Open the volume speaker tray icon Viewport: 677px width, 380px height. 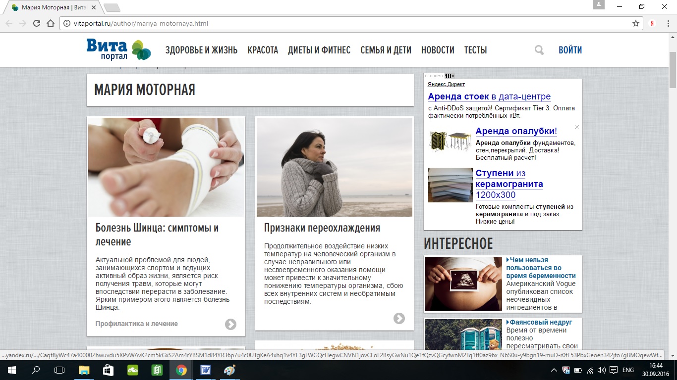click(x=602, y=370)
